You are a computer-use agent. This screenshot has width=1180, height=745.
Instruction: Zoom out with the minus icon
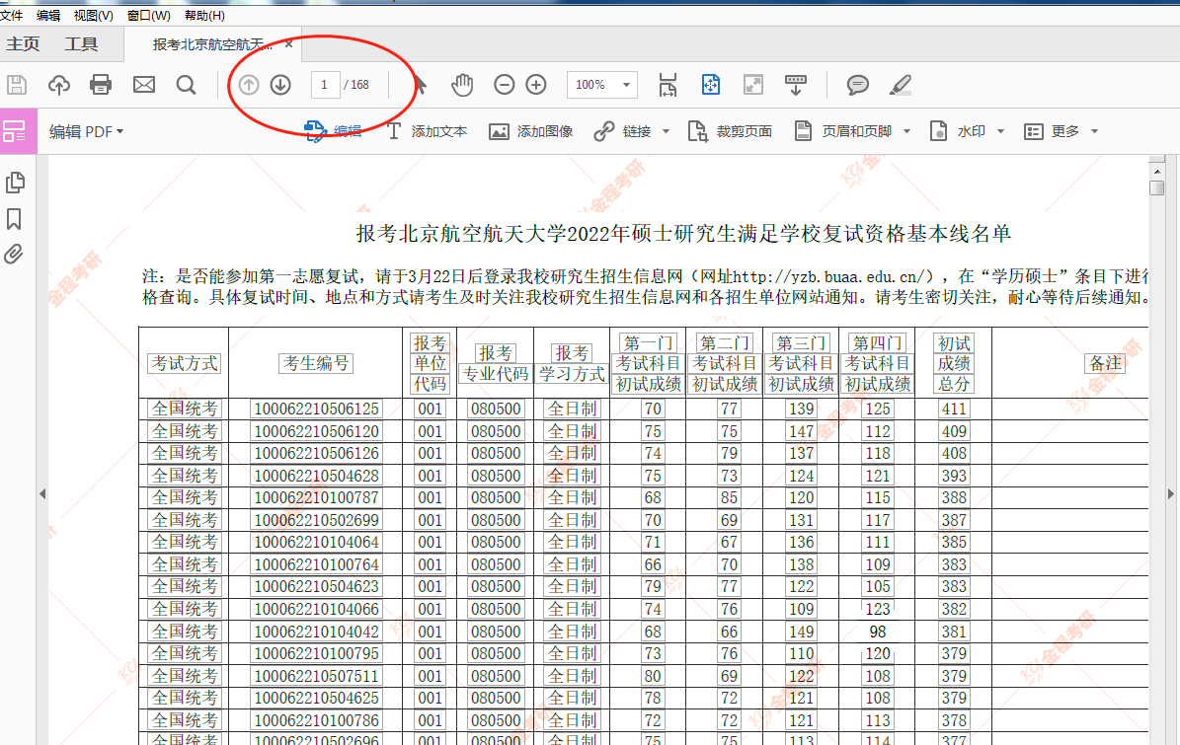click(x=505, y=85)
